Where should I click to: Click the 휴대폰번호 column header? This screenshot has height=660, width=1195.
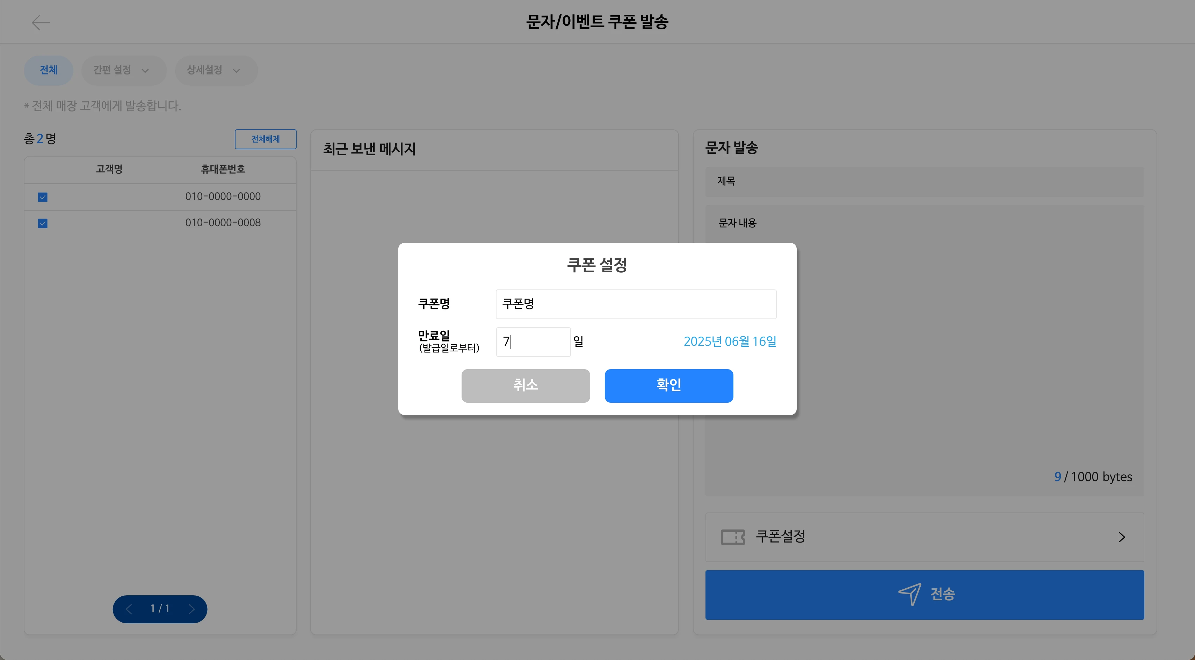click(223, 169)
